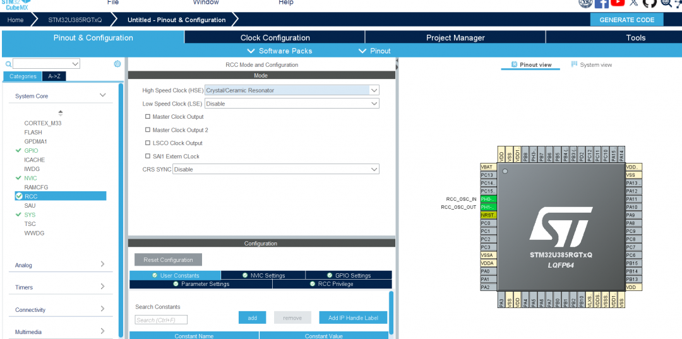This screenshot has width=682, height=339.
Task: Click the System view grid icon
Action: pos(574,64)
